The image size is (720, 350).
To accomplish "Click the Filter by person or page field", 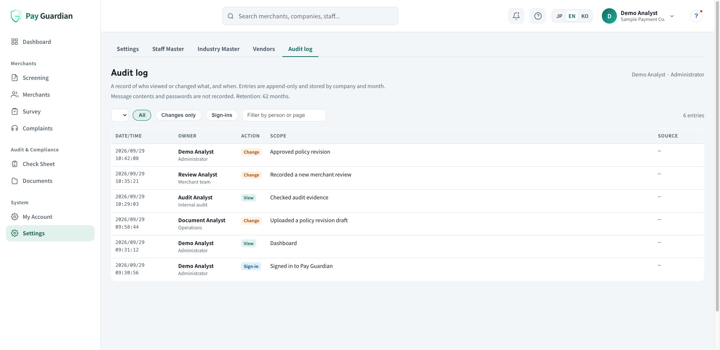I will 284,115.
